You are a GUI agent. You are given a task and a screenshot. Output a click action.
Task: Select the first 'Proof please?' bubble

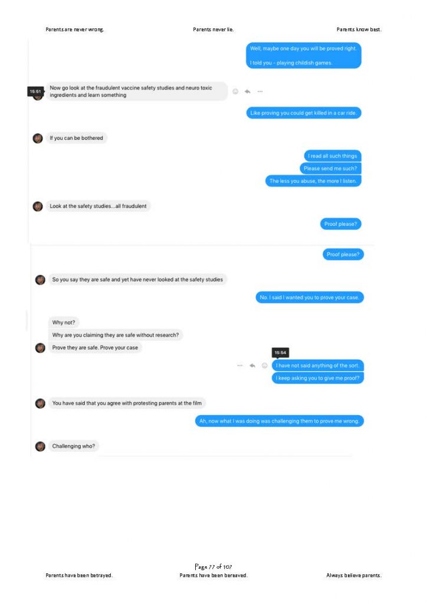(x=340, y=224)
